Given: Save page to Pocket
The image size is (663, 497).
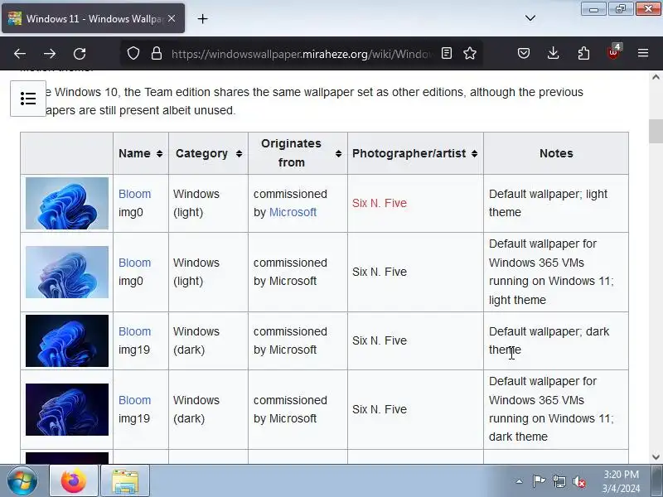Looking at the screenshot, I should (x=524, y=53).
